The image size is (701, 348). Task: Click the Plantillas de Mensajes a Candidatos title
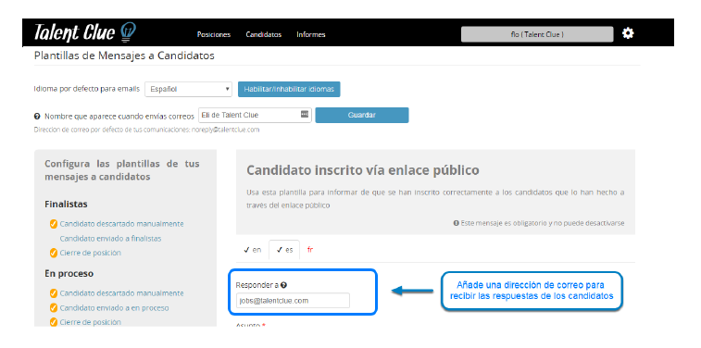[x=124, y=56]
